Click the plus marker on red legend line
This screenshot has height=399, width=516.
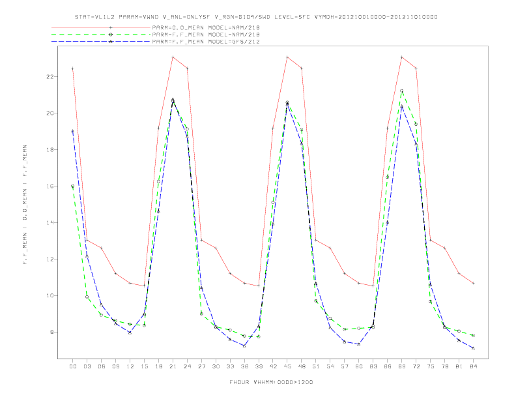[111, 27]
